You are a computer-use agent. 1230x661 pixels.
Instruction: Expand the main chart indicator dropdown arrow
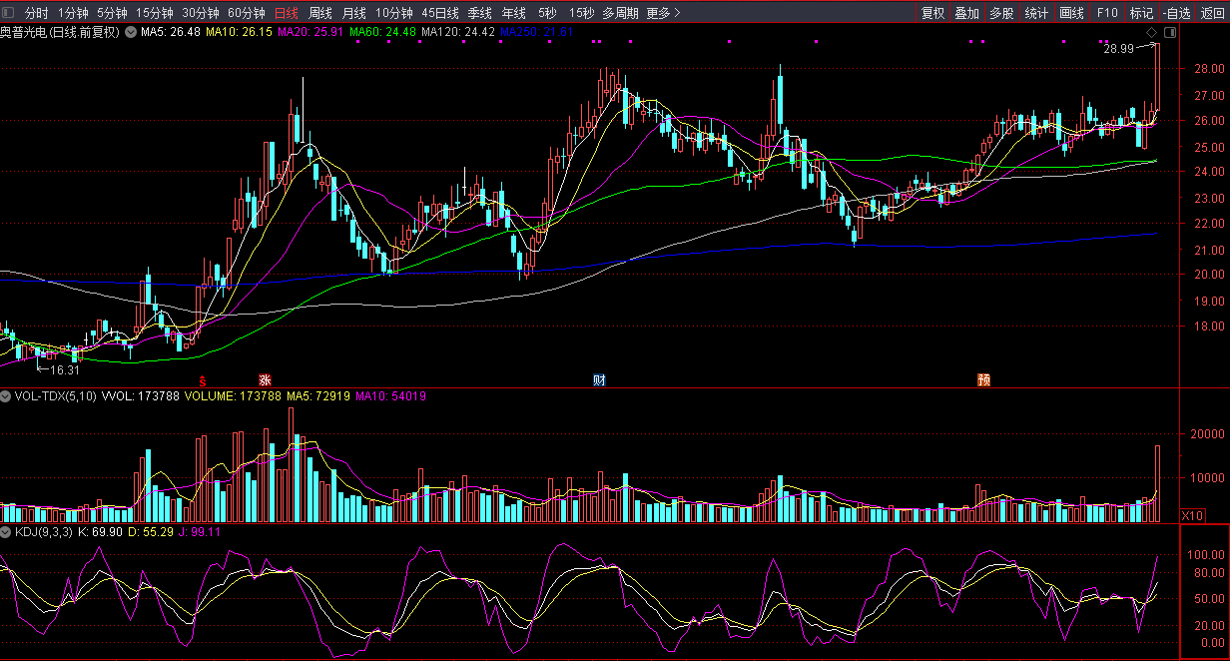pos(131,32)
